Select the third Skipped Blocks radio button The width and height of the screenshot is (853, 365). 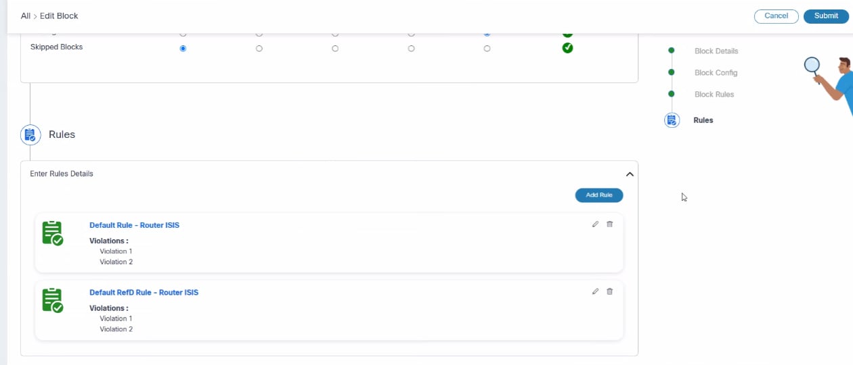point(335,49)
